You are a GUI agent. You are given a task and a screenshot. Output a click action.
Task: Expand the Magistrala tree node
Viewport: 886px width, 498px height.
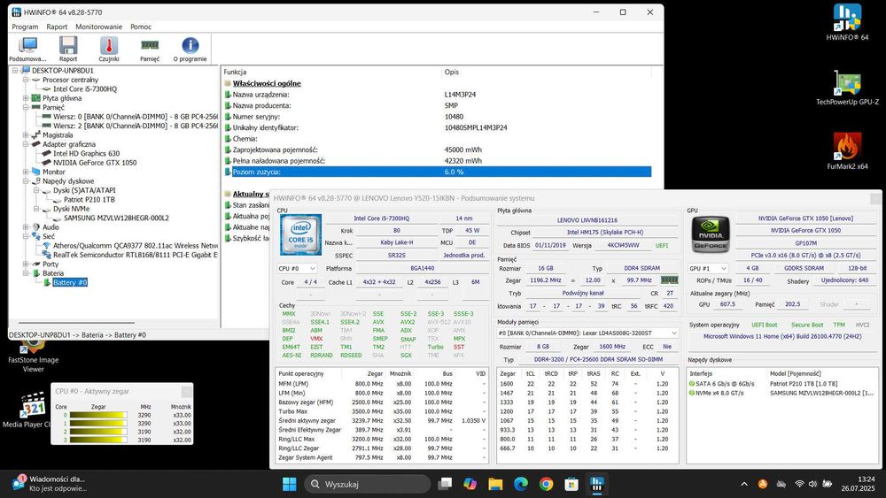(26, 134)
